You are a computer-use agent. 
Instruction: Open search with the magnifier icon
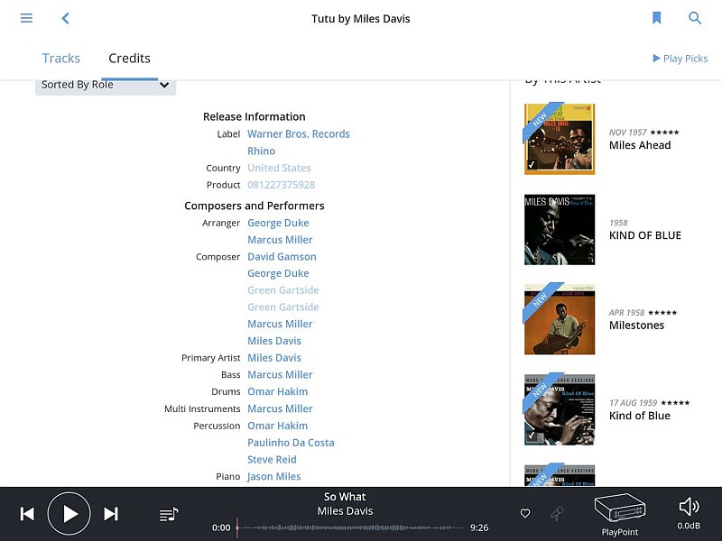[x=695, y=18]
